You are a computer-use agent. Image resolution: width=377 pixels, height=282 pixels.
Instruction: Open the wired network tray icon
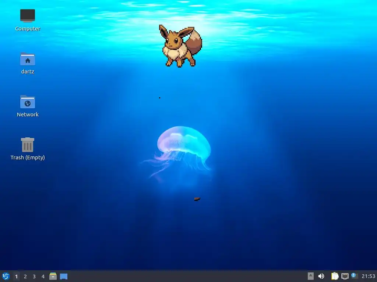(x=345, y=276)
